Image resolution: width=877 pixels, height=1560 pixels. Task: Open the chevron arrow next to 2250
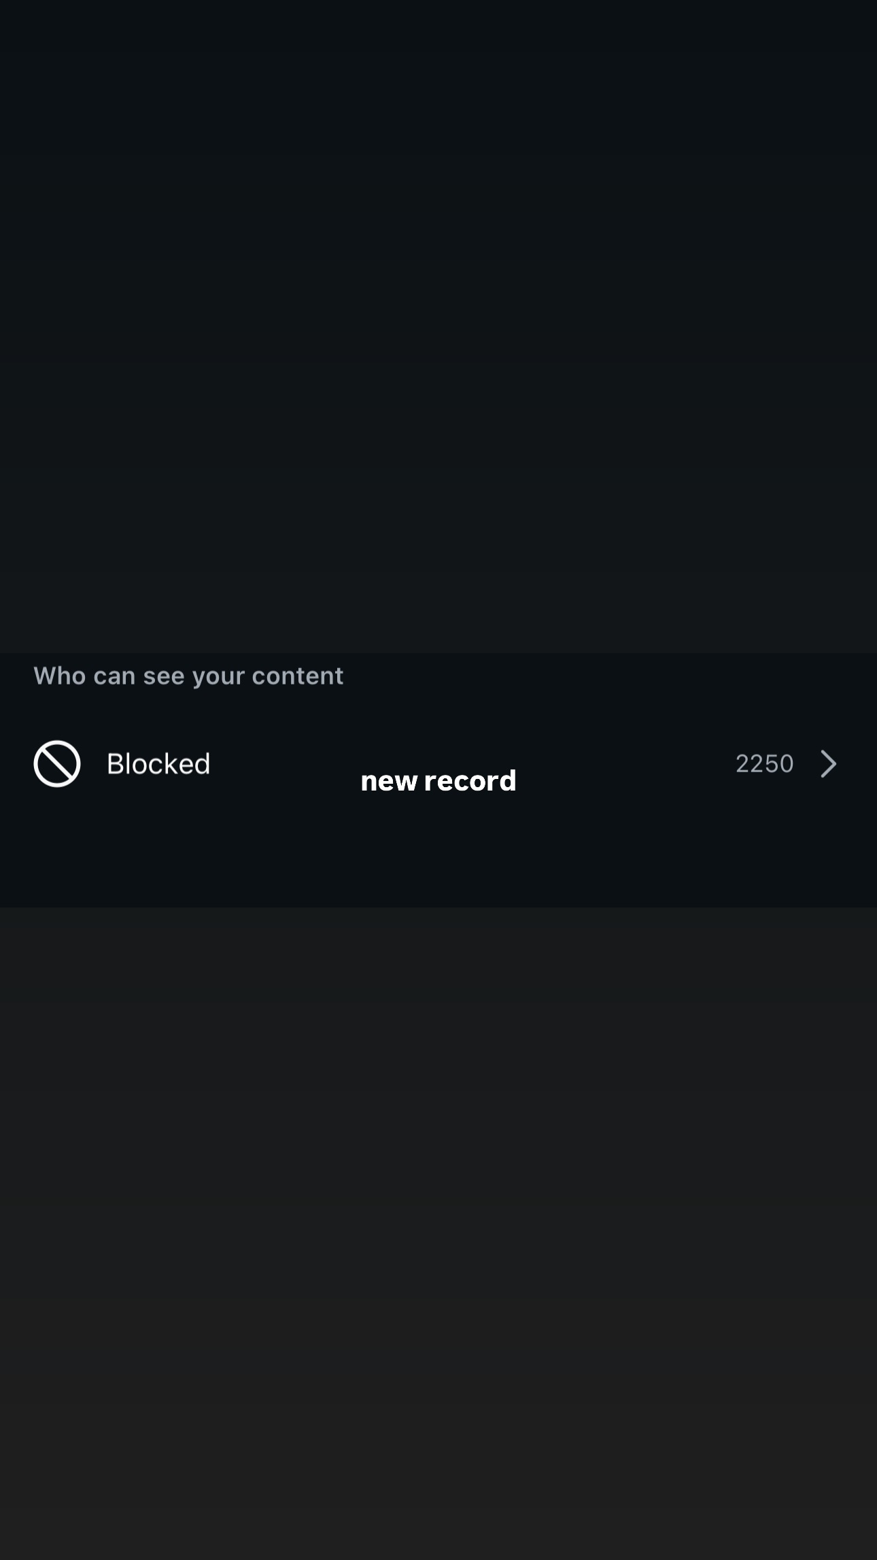point(828,763)
